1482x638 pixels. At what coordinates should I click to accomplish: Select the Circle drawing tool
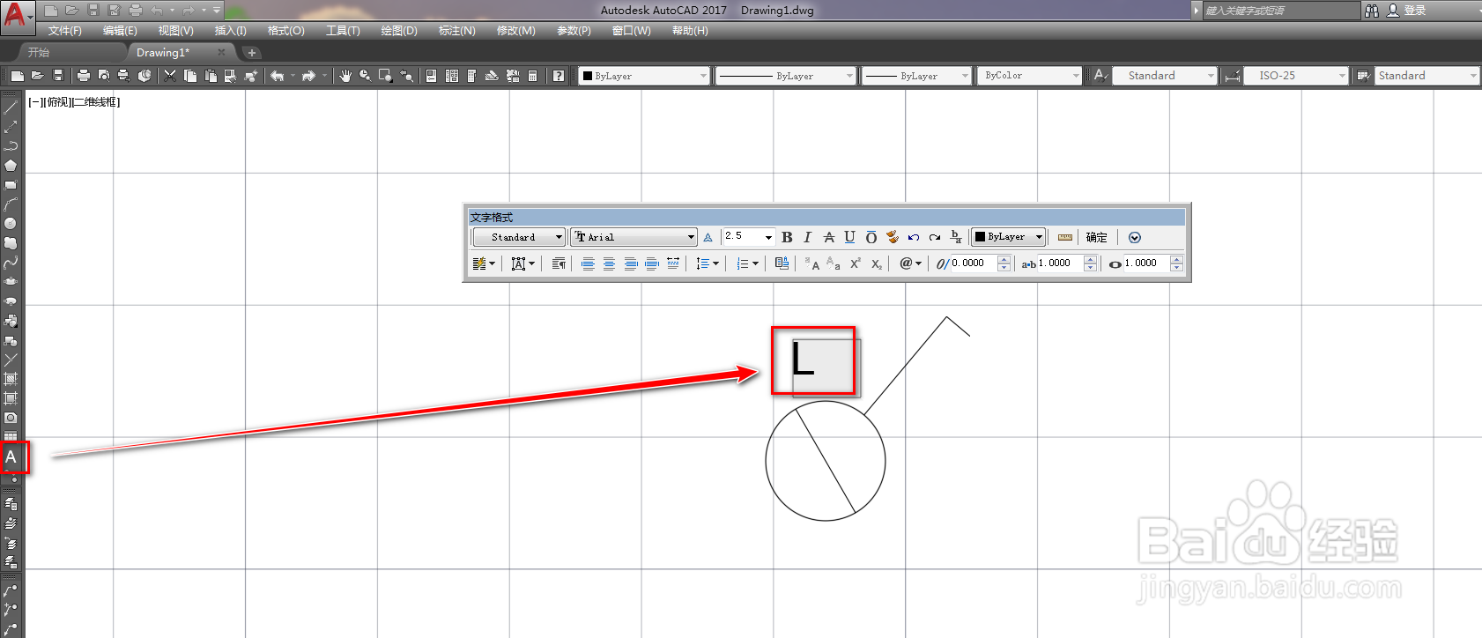[x=11, y=223]
